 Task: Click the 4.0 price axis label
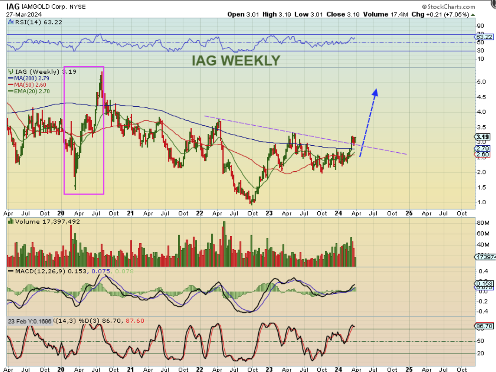[x=481, y=112]
